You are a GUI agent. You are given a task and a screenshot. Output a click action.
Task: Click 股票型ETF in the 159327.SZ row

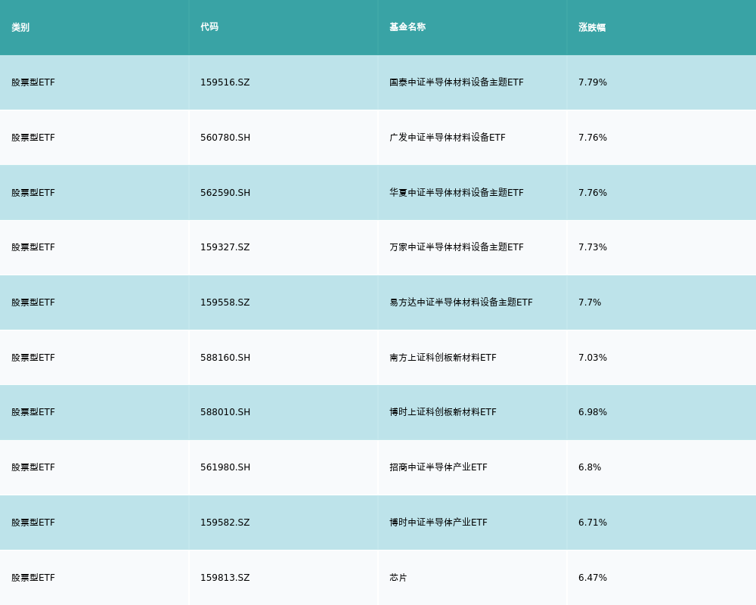(x=33, y=247)
